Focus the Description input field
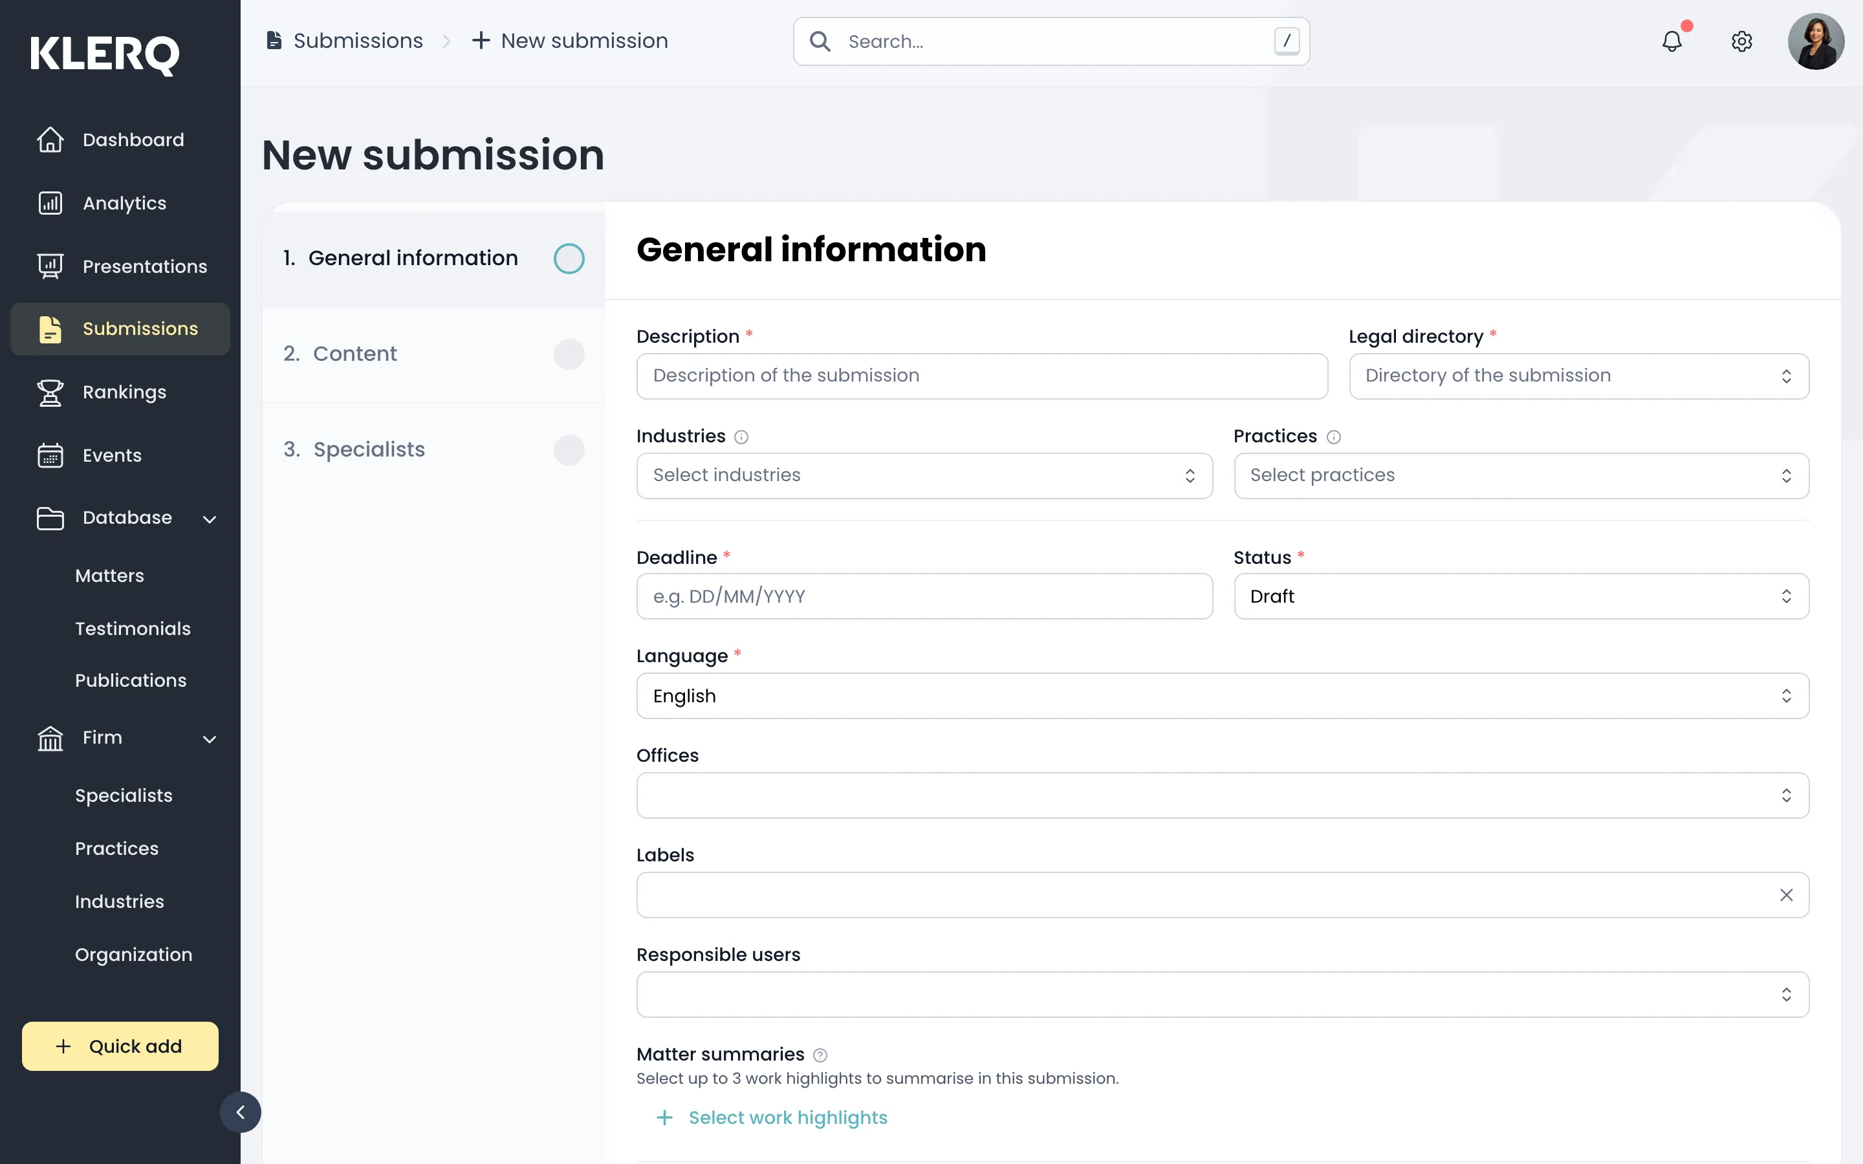The image size is (1863, 1164). 983,376
